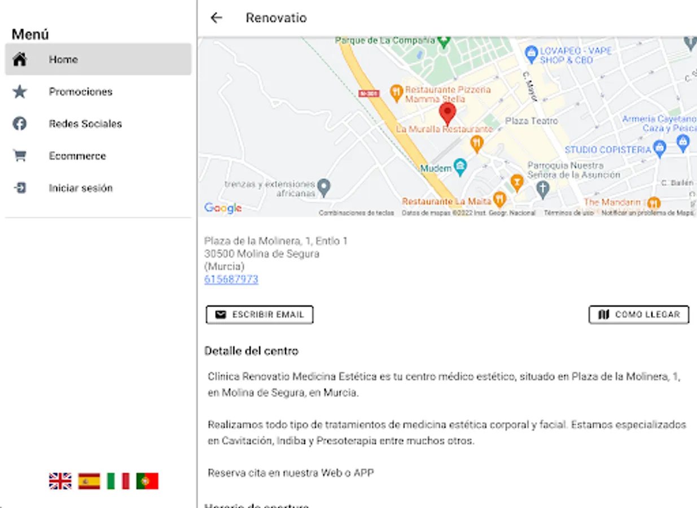The height and width of the screenshot is (508, 697).
Task: Click the Home house icon
Action: coord(20,59)
